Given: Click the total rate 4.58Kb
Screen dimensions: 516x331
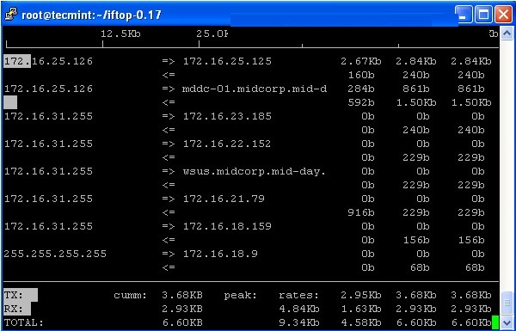Looking at the screenshot, I should 360,322.
